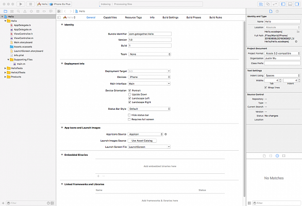Screen dimensions: 302x206
Task: Open the report navigator
Action: click(51, 11)
